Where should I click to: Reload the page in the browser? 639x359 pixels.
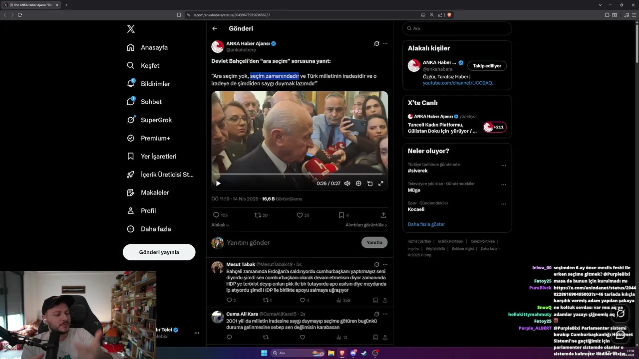click(20, 15)
